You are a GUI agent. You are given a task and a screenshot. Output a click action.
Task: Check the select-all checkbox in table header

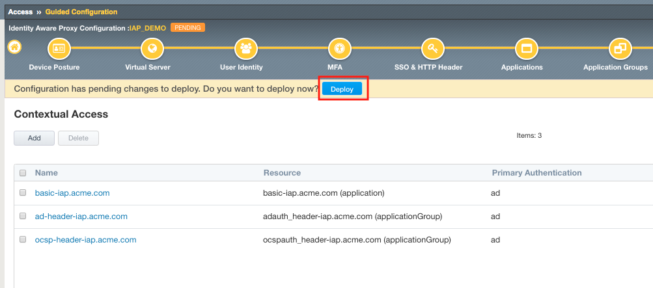coord(23,173)
